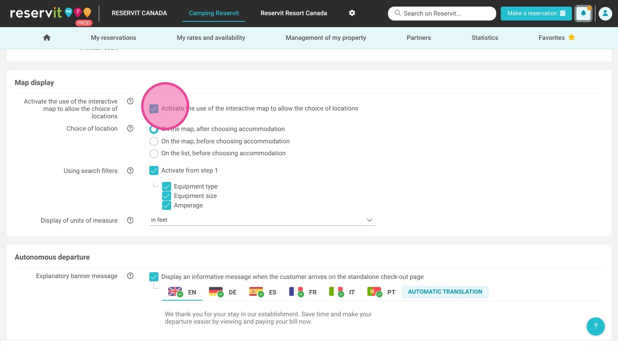
Task: Toggle interactive map activation checkbox
Action: 154,108
